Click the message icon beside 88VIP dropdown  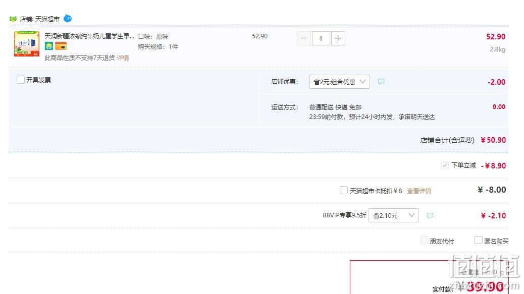[430, 215]
